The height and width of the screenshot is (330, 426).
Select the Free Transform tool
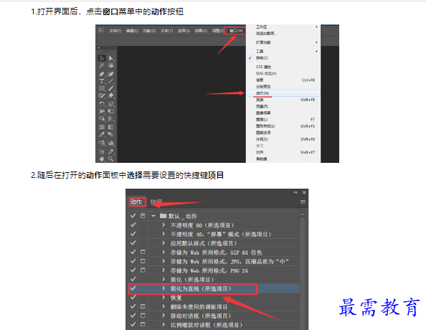(x=111, y=111)
